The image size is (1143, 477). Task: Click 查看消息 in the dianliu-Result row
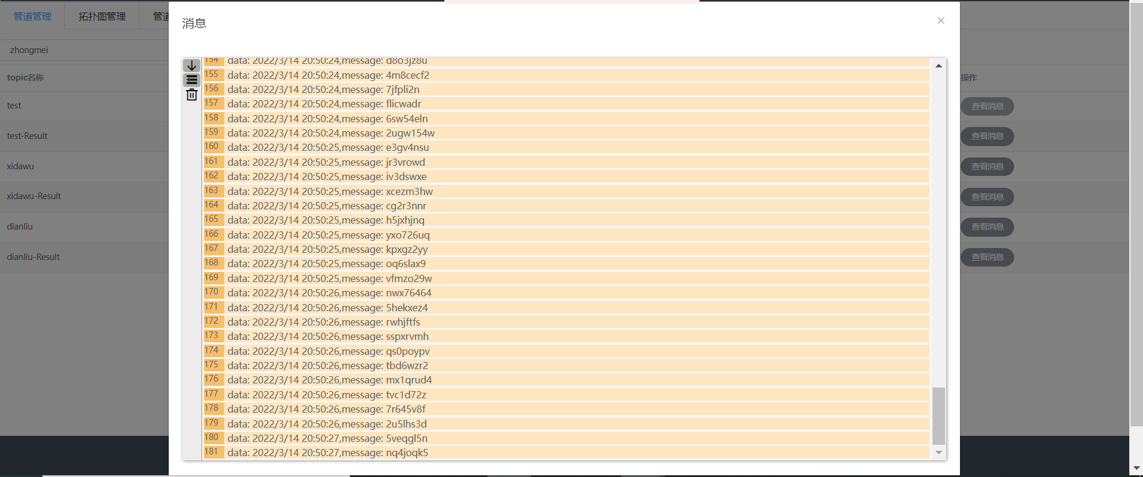(987, 257)
